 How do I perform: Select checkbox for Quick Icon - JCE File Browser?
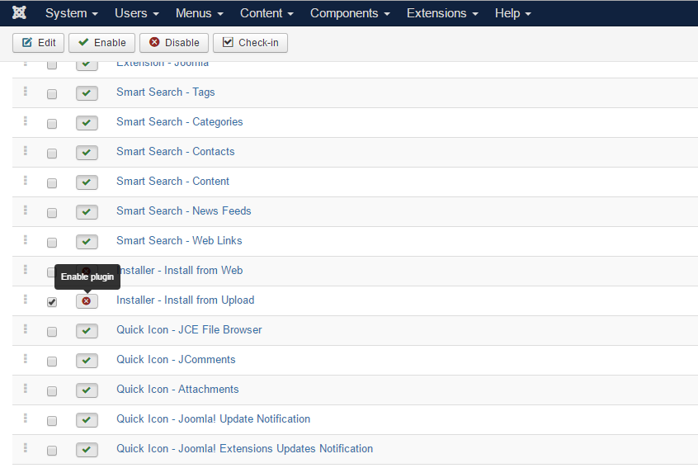pos(52,332)
